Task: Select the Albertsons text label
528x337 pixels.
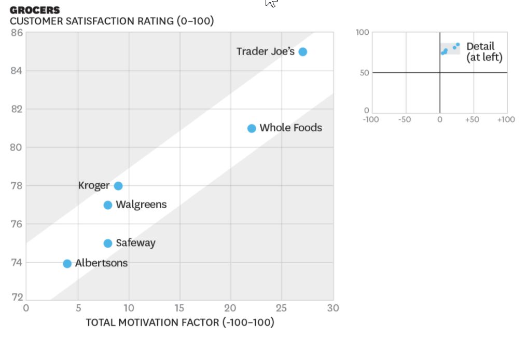Action: (x=101, y=263)
